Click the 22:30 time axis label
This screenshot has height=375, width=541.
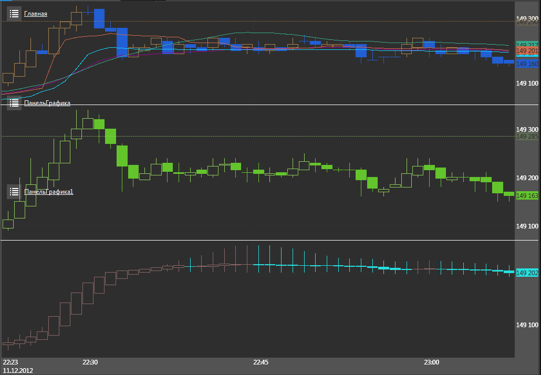tap(90, 362)
